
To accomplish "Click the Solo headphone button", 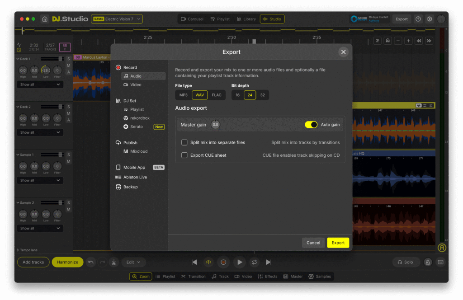I will tap(406, 262).
